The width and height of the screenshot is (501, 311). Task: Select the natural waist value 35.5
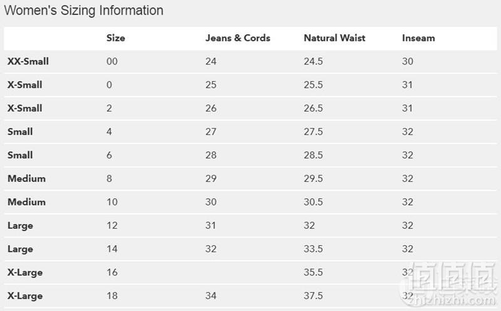point(313,272)
